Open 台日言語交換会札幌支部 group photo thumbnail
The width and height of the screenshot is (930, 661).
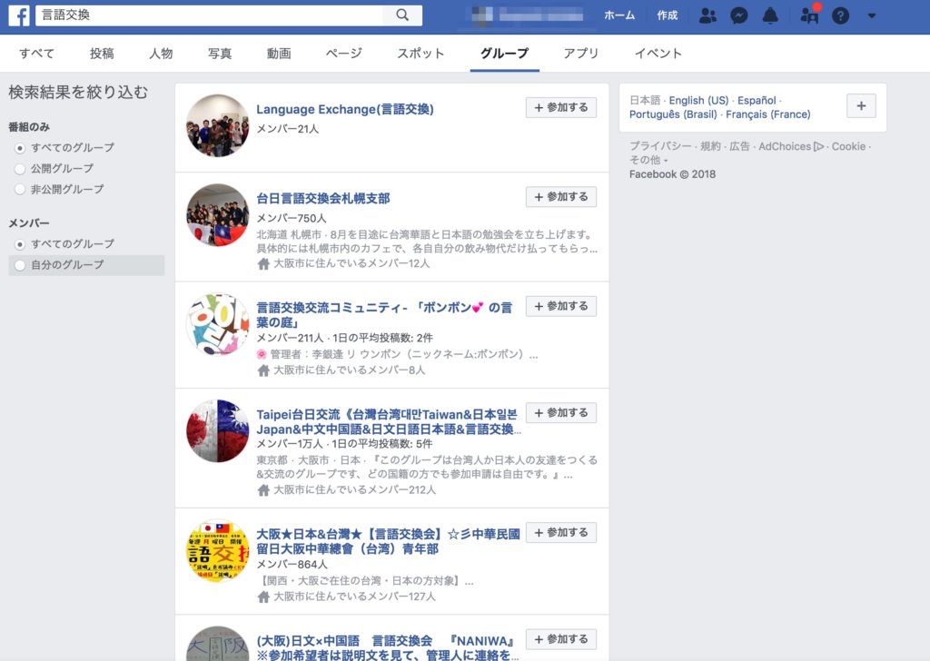point(218,214)
